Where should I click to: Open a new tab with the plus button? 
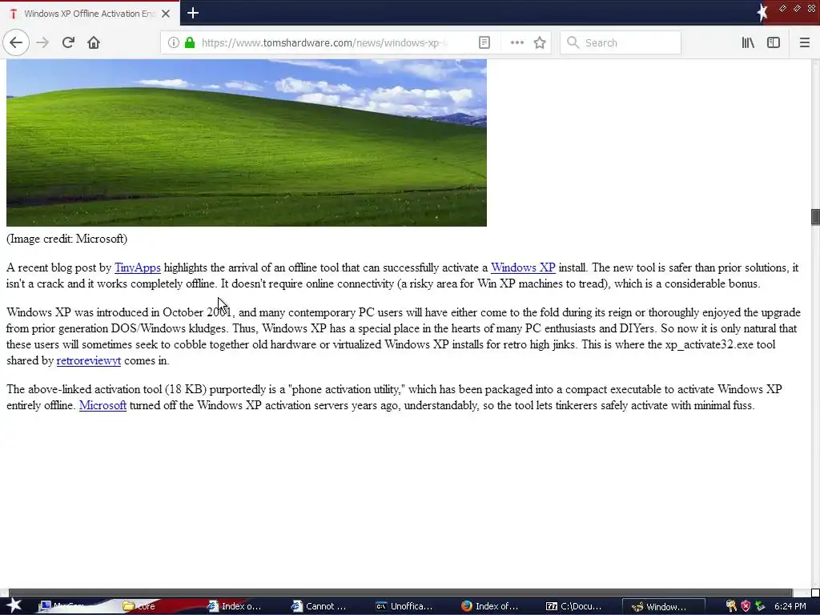193,13
